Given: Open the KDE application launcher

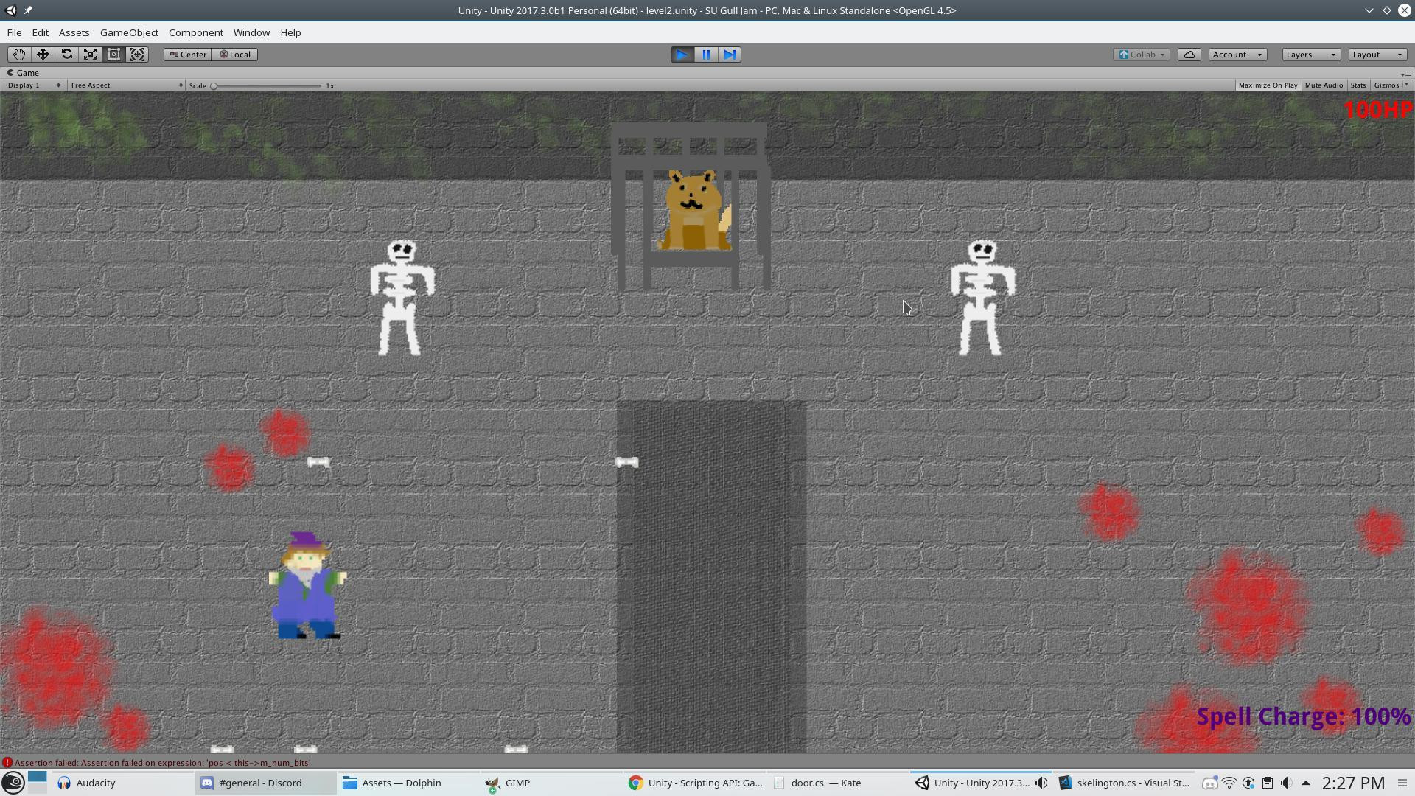Looking at the screenshot, I should coord(13,783).
